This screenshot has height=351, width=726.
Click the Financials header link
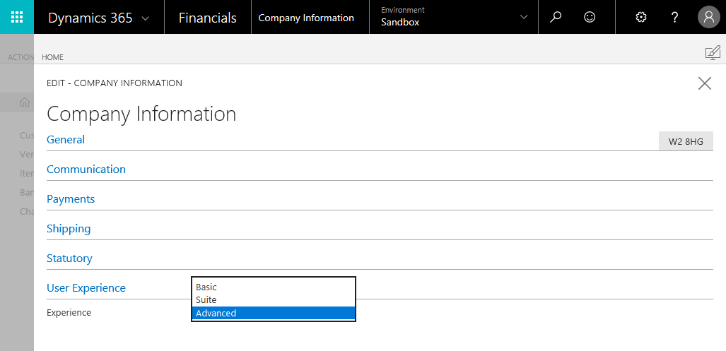207,18
